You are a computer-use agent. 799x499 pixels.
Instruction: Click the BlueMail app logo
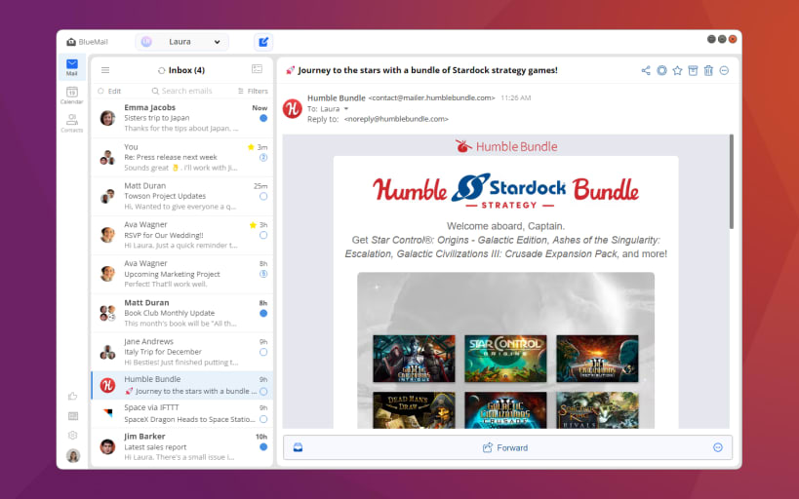click(87, 42)
